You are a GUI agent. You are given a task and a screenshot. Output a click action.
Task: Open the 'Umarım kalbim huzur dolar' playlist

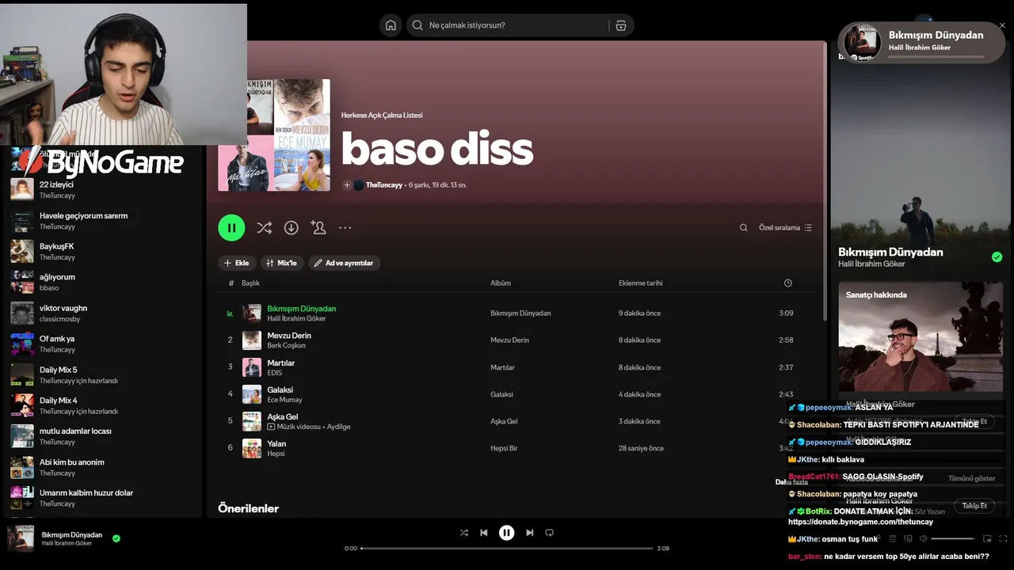(x=103, y=499)
